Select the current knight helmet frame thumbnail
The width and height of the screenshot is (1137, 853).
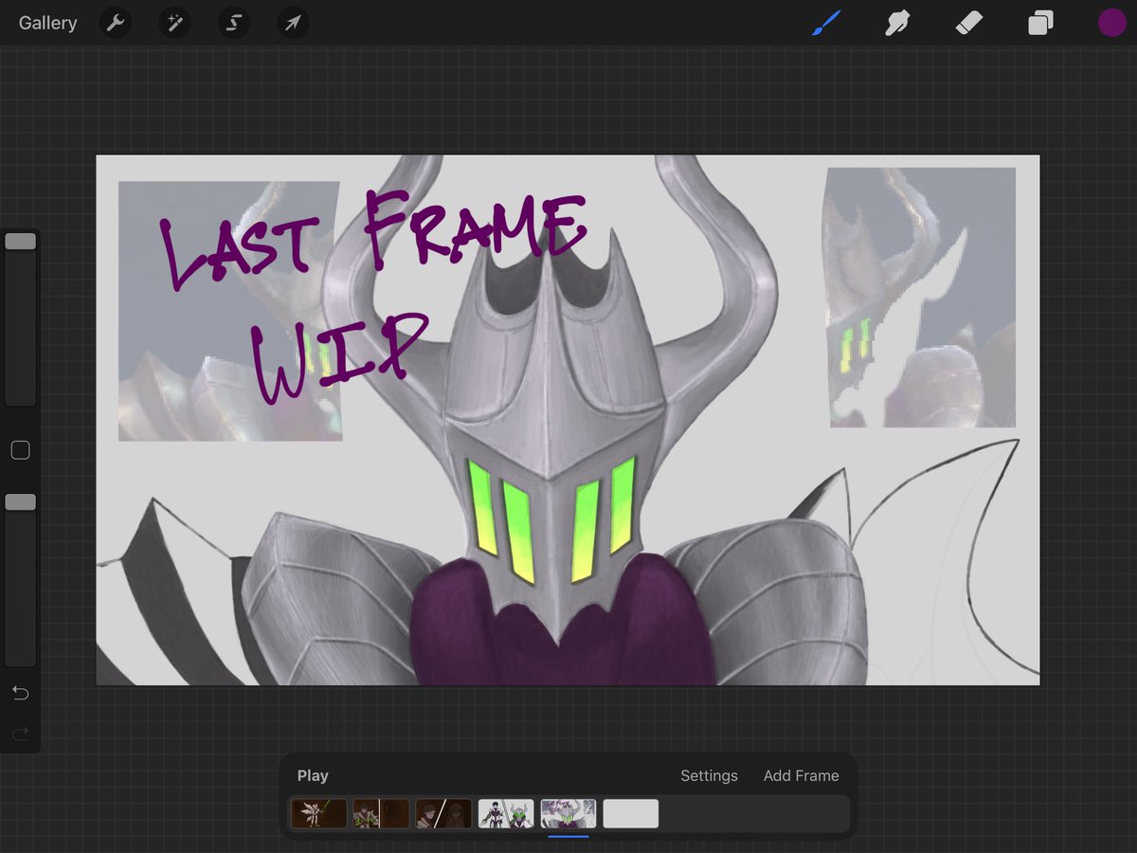tap(568, 813)
